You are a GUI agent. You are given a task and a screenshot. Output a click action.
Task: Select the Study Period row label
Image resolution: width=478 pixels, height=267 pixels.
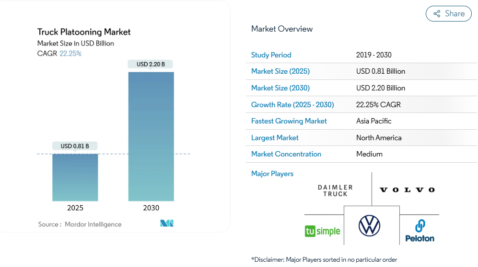[x=271, y=55]
